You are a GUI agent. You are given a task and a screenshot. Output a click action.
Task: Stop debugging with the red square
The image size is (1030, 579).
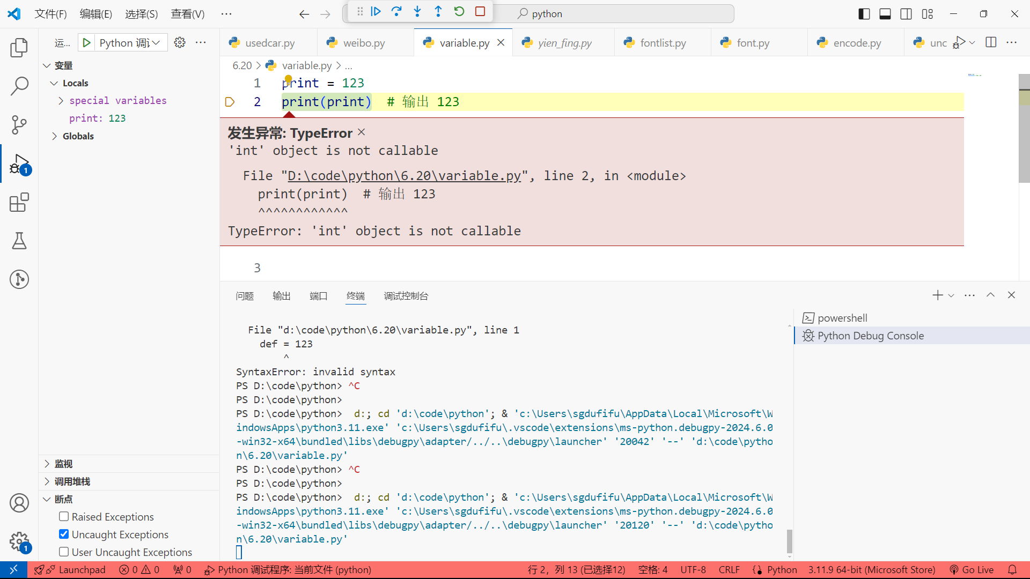(480, 12)
